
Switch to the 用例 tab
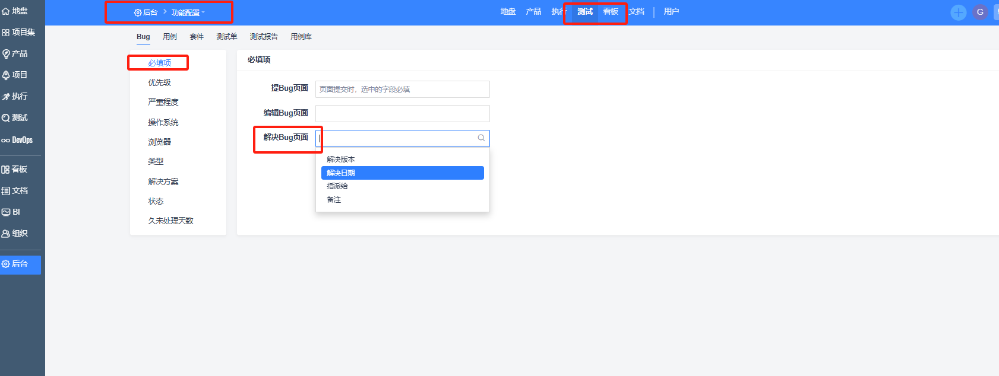(170, 37)
